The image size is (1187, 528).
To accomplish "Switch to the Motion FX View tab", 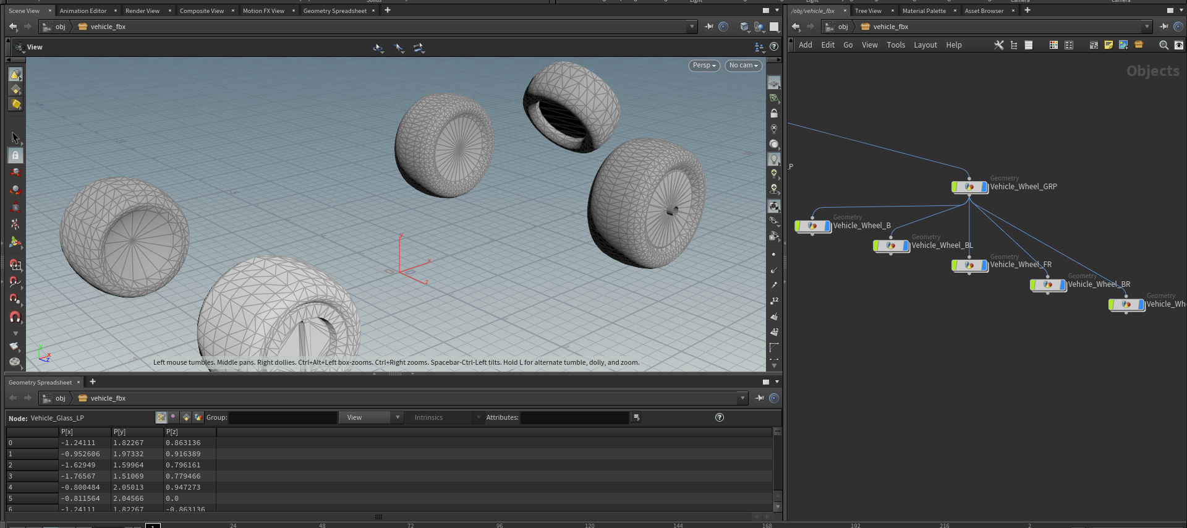I will click(263, 11).
